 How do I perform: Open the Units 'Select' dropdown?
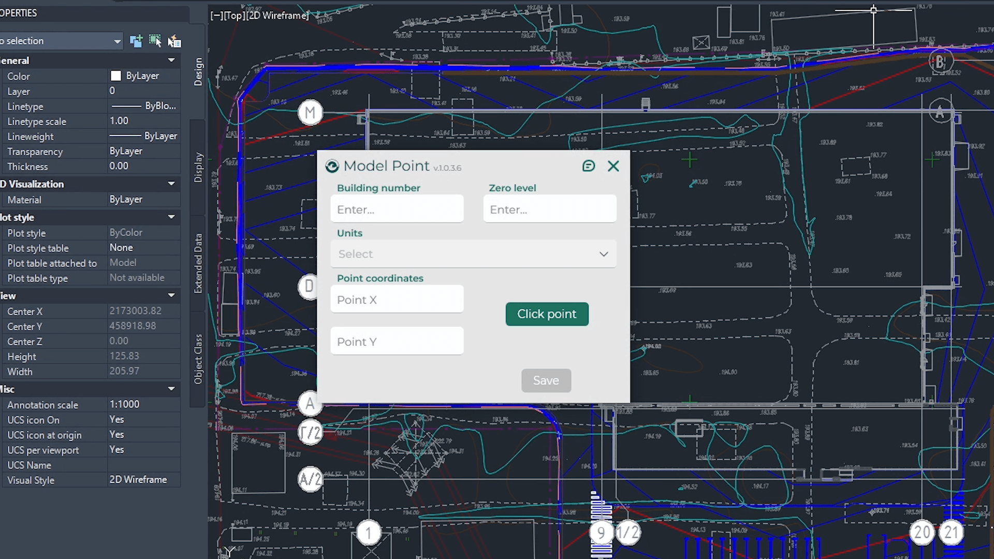click(473, 254)
